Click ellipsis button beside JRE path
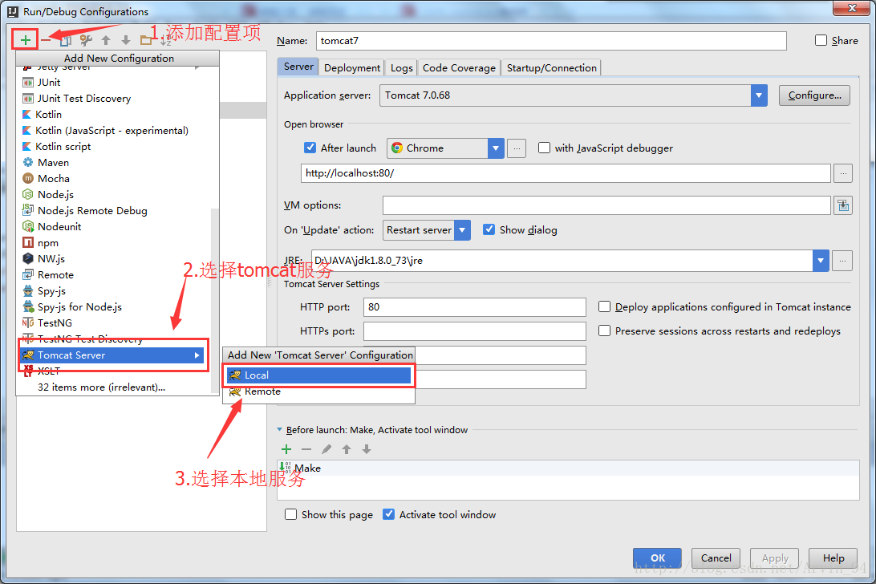 click(x=842, y=261)
